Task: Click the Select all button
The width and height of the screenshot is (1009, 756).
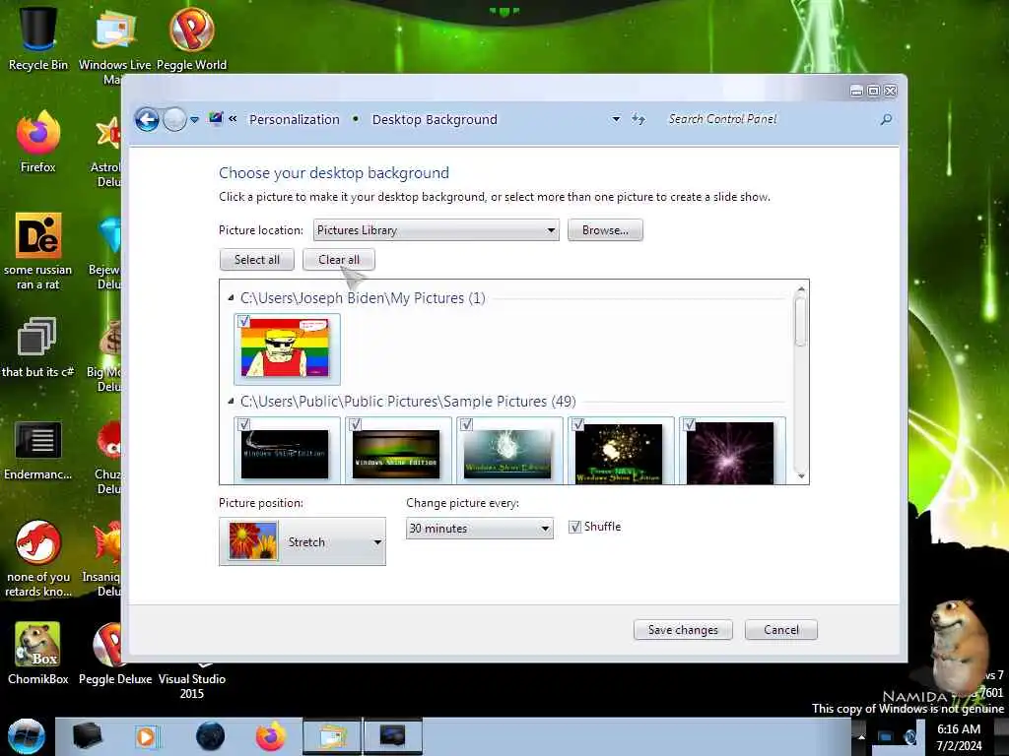Action: click(x=257, y=260)
